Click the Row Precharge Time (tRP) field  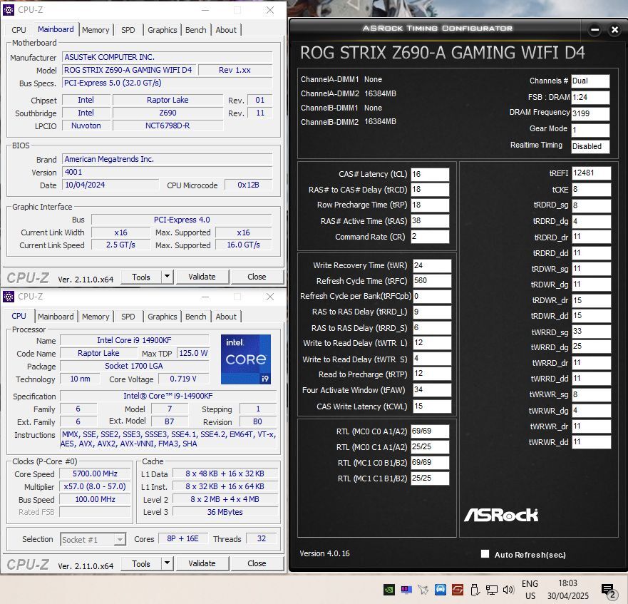430,205
